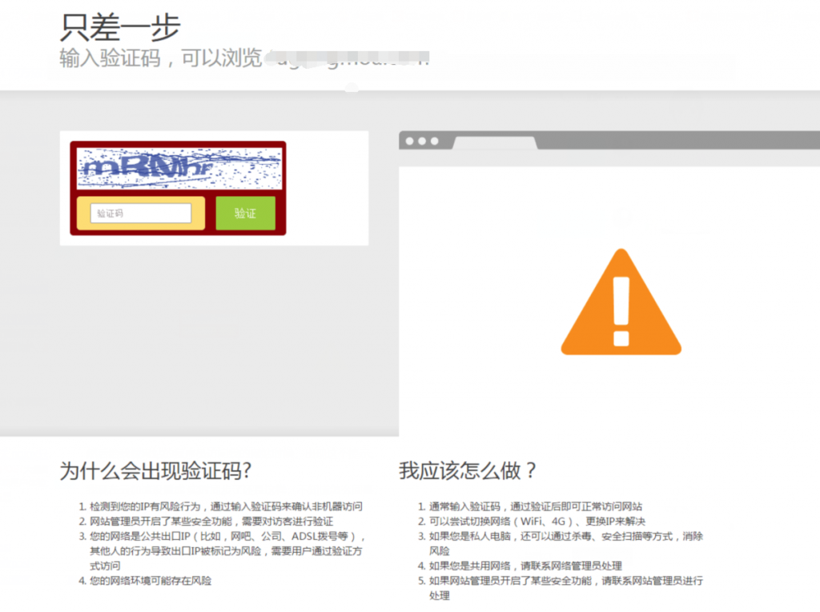Select reason 4 about 网络环境可能存在风险
This screenshot has width=820, height=612.
coord(151,581)
